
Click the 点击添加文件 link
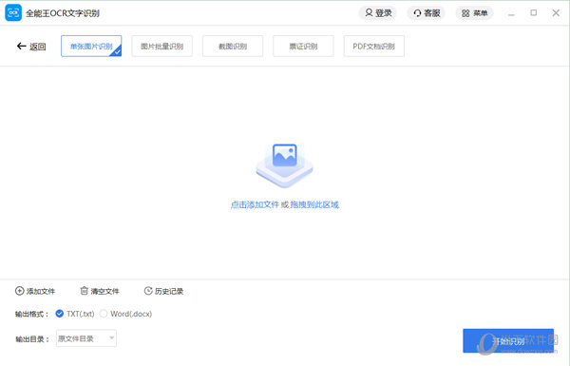tap(255, 204)
